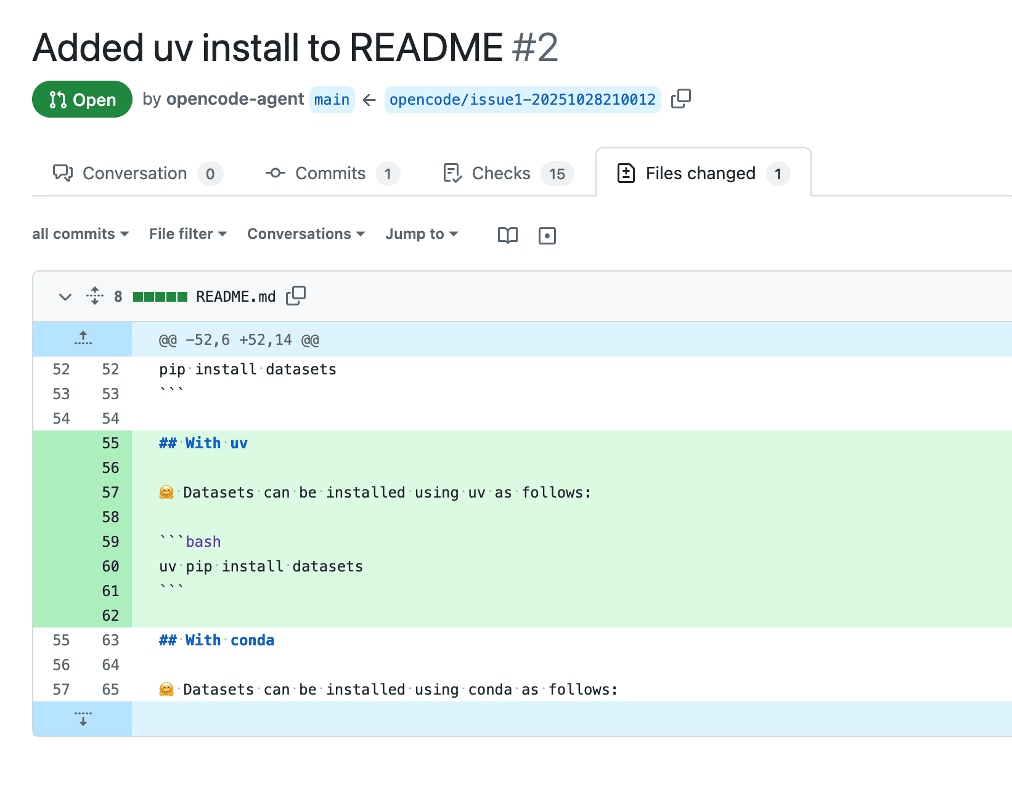Click the pull request Open status badge
Viewport: 1012px width, 803px height.
point(82,99)
